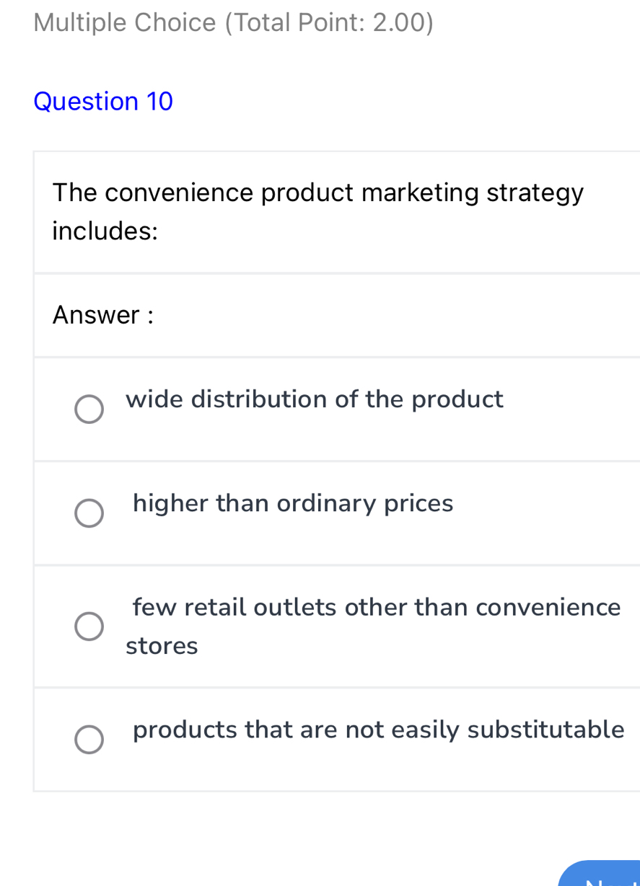The image size is (640, 886).
Task: Click the "higher than ordinary prices" answer text
Action: pyautogui.click(x=293, y=502)
